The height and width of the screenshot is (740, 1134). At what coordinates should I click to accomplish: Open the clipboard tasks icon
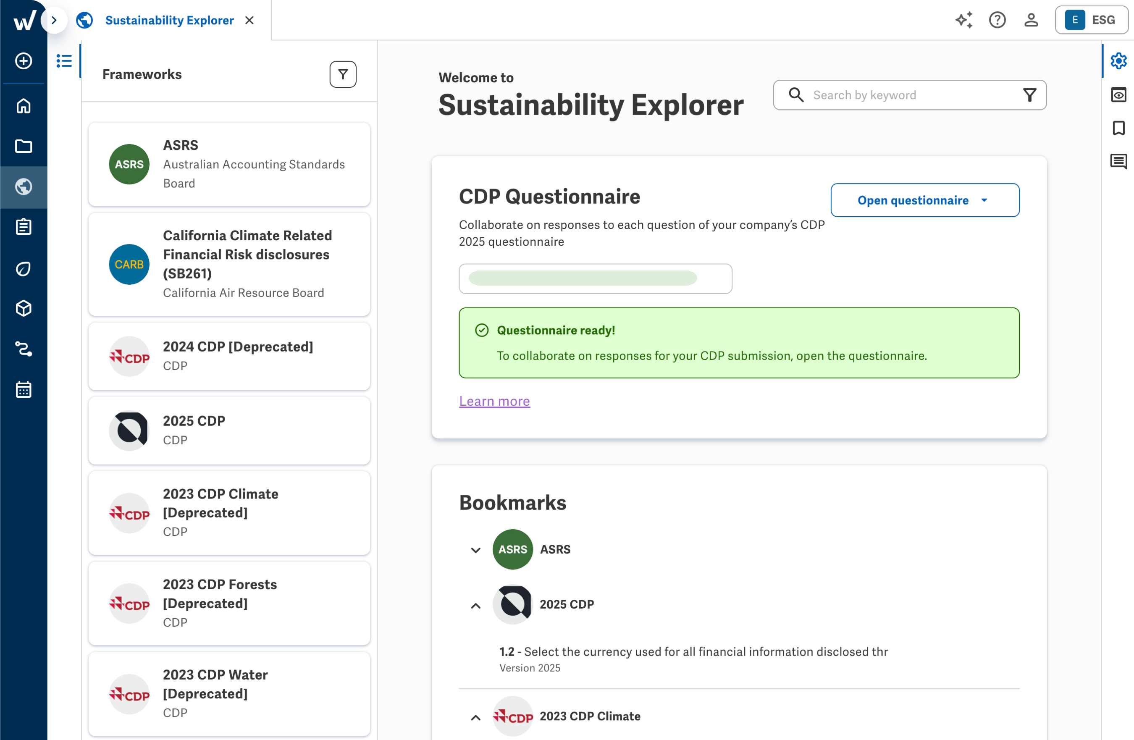click(24, 227)
